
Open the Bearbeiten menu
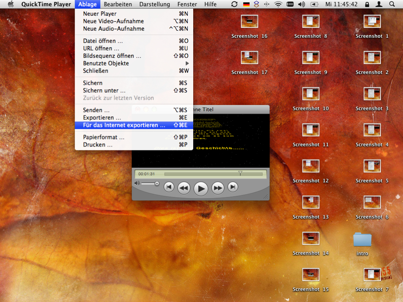coord(118,4)
